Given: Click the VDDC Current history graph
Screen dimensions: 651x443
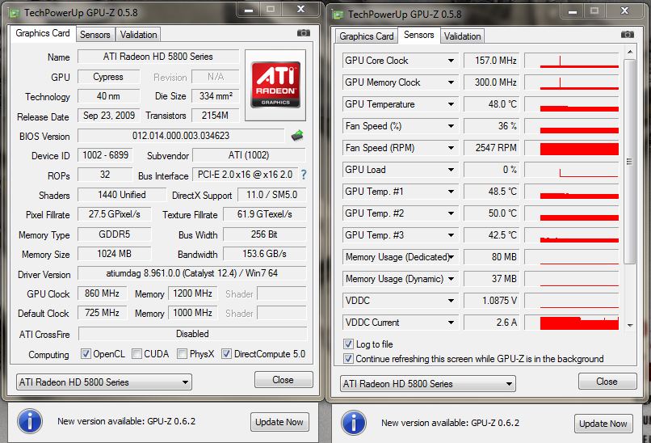Looking at the screenshot, I should pyautogui.click(x=572, y=323).
